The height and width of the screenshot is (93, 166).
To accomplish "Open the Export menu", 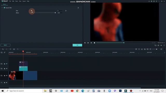I will tap(24, 1).
